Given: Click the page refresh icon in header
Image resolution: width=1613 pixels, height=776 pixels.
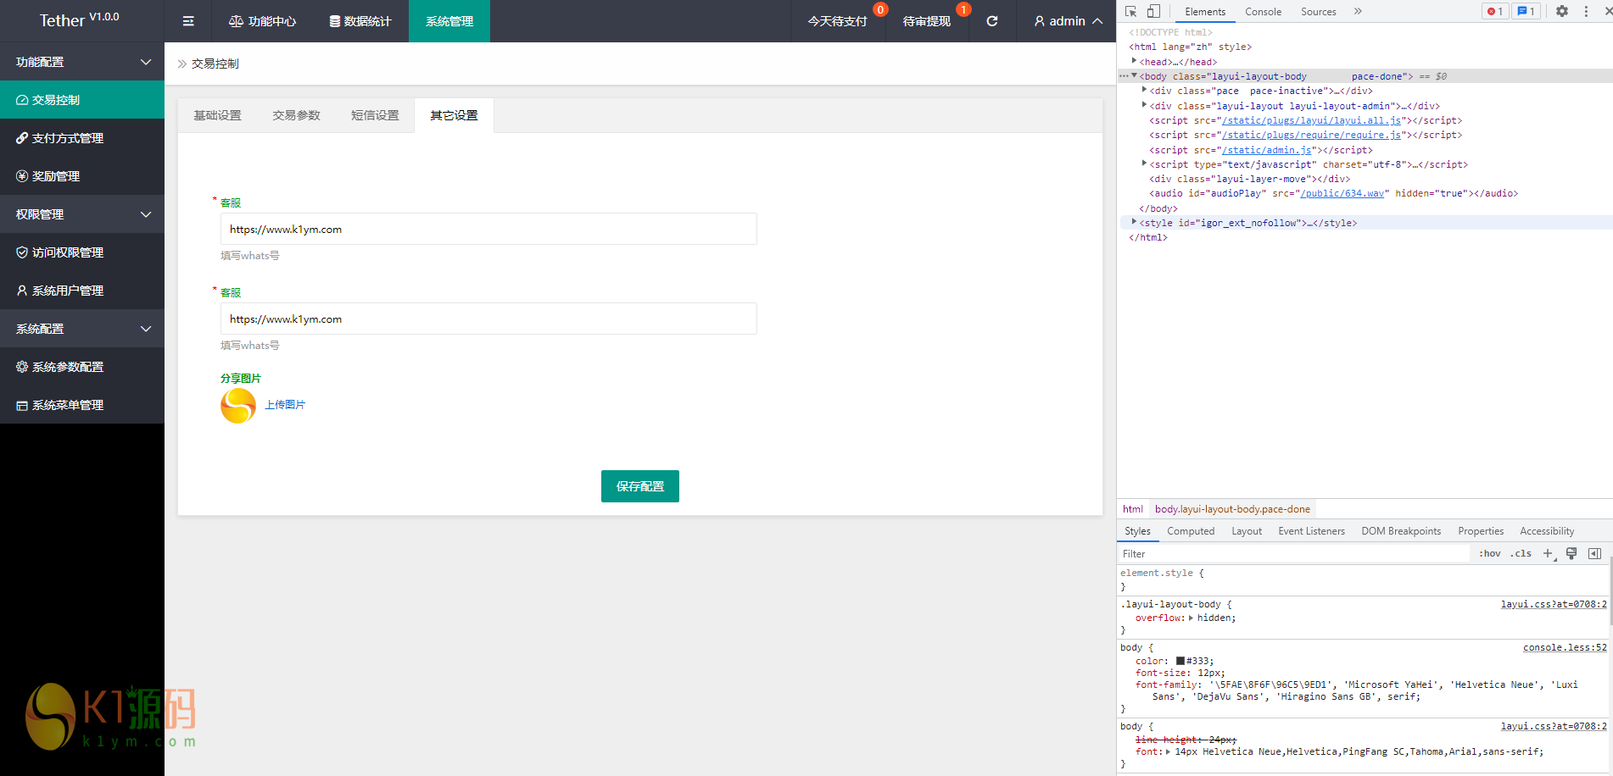Looking at the screenshot, I should coord(991,21).
